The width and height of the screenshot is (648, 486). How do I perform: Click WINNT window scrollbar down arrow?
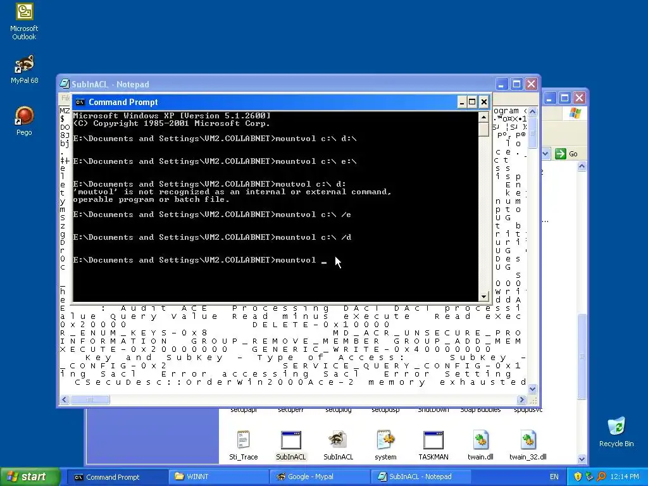click(x=582, y=459)
